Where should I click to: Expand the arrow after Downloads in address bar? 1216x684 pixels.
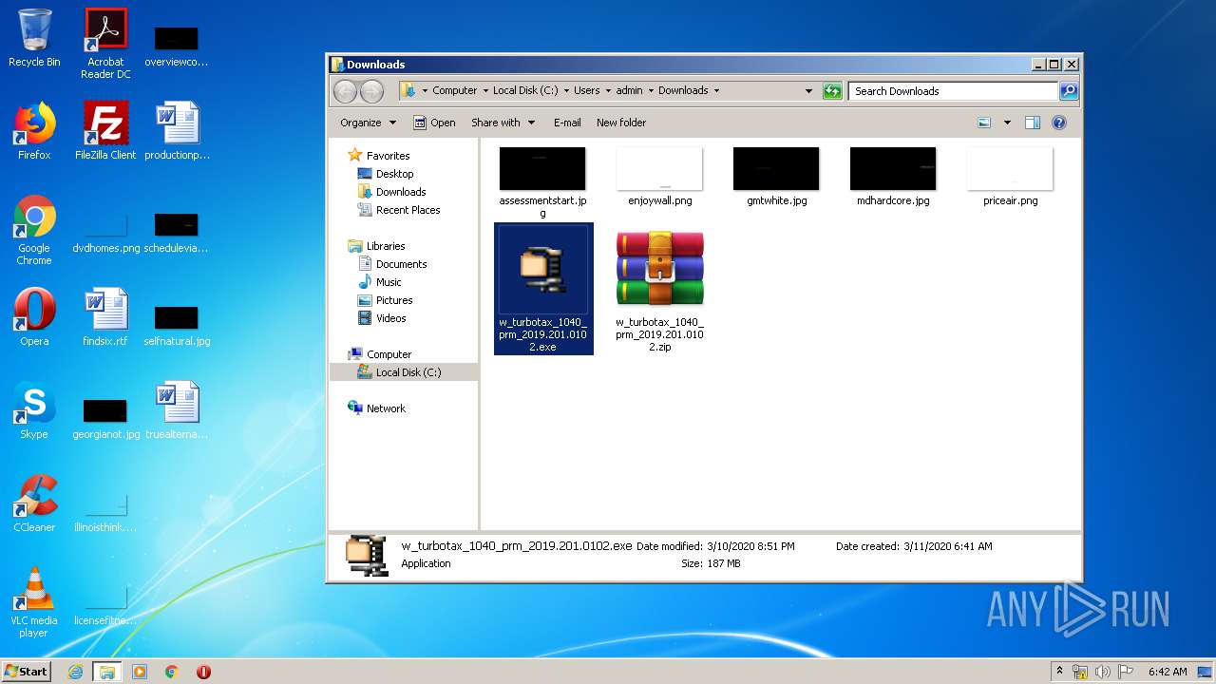point(716,91)
